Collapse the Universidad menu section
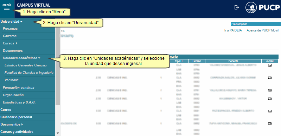 (12, 22)
